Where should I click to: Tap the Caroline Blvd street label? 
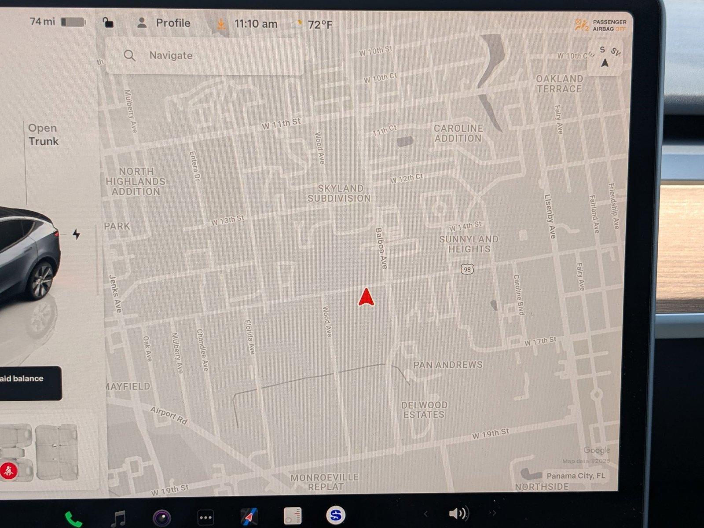pos(519,295)
